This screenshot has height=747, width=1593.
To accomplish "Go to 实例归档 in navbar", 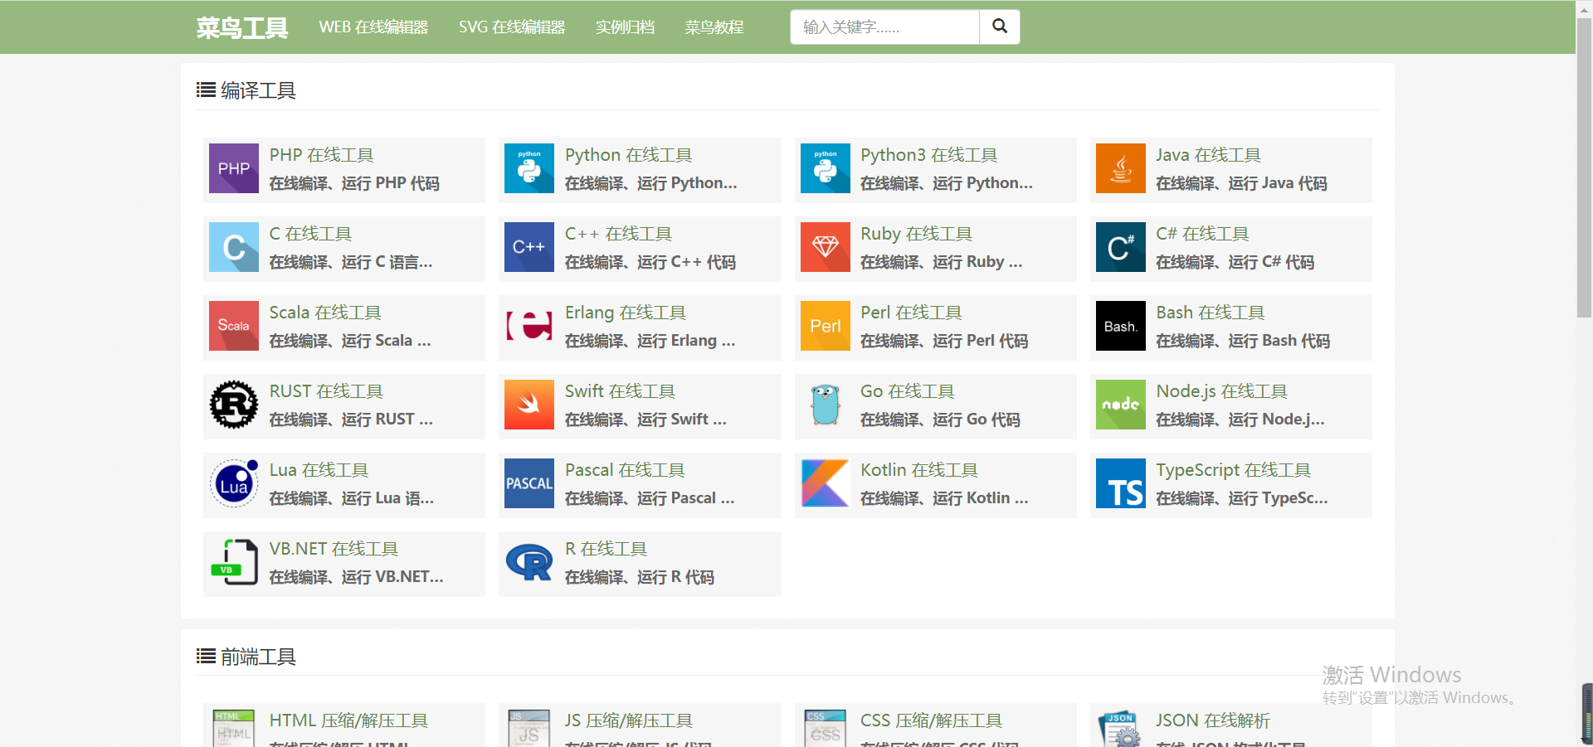I will click(x=625, y=27).
